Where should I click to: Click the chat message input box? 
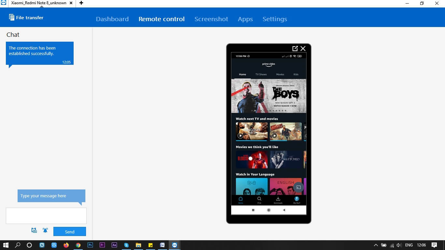point(46,216)
